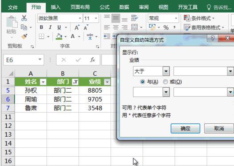This screenshot has width=234, height=166.
Task: Click the accounting number format icon
Action: 152,27
